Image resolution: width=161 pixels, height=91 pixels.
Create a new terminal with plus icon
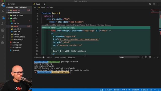[142, 57]
